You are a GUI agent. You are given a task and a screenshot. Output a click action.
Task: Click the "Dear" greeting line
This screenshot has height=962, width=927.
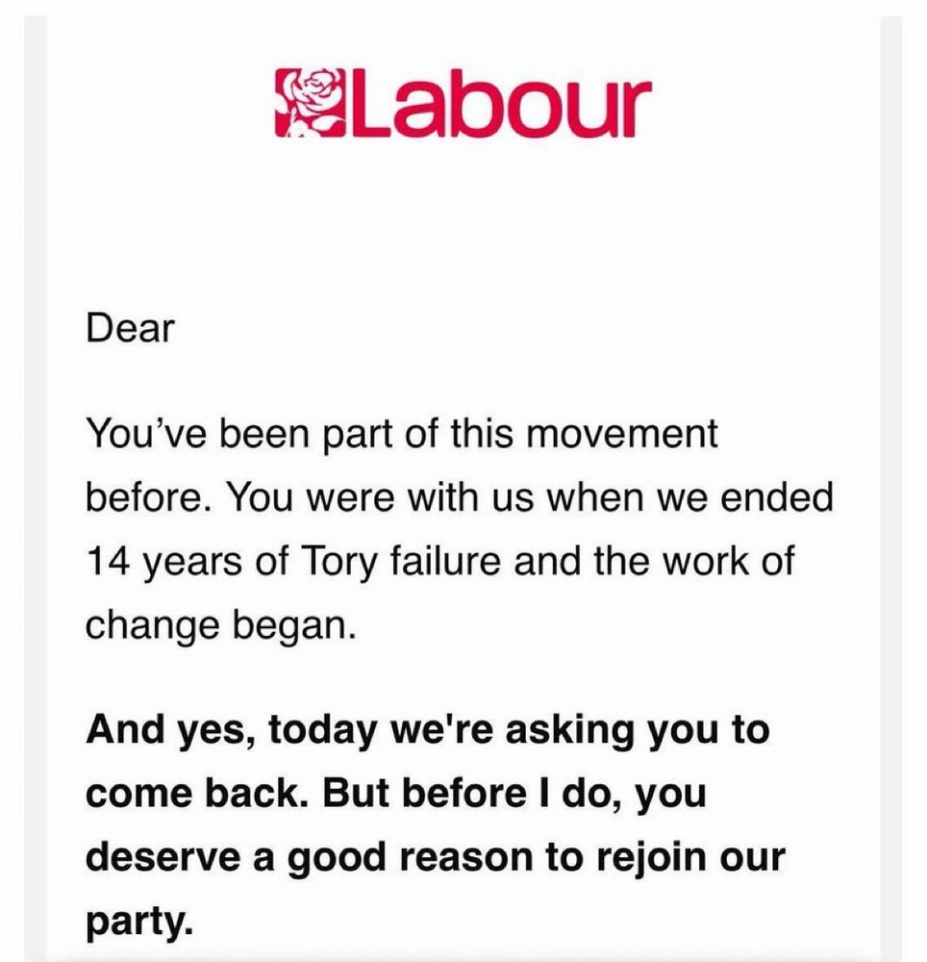(x=130, y=329)
